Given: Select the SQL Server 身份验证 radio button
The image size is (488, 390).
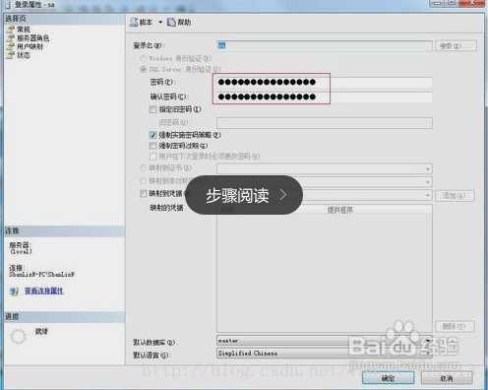Looking at the screenshot, I should (x=143, y=69).
